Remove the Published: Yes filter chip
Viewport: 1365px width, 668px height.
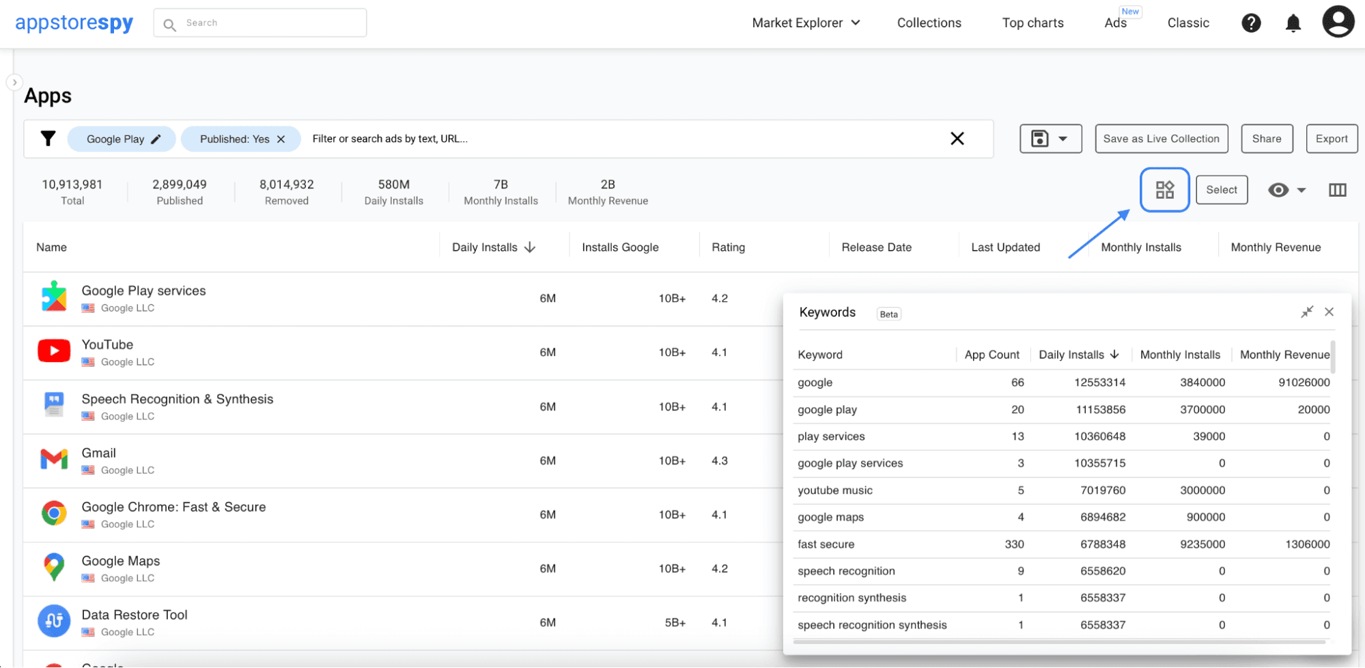pos(281,139)
